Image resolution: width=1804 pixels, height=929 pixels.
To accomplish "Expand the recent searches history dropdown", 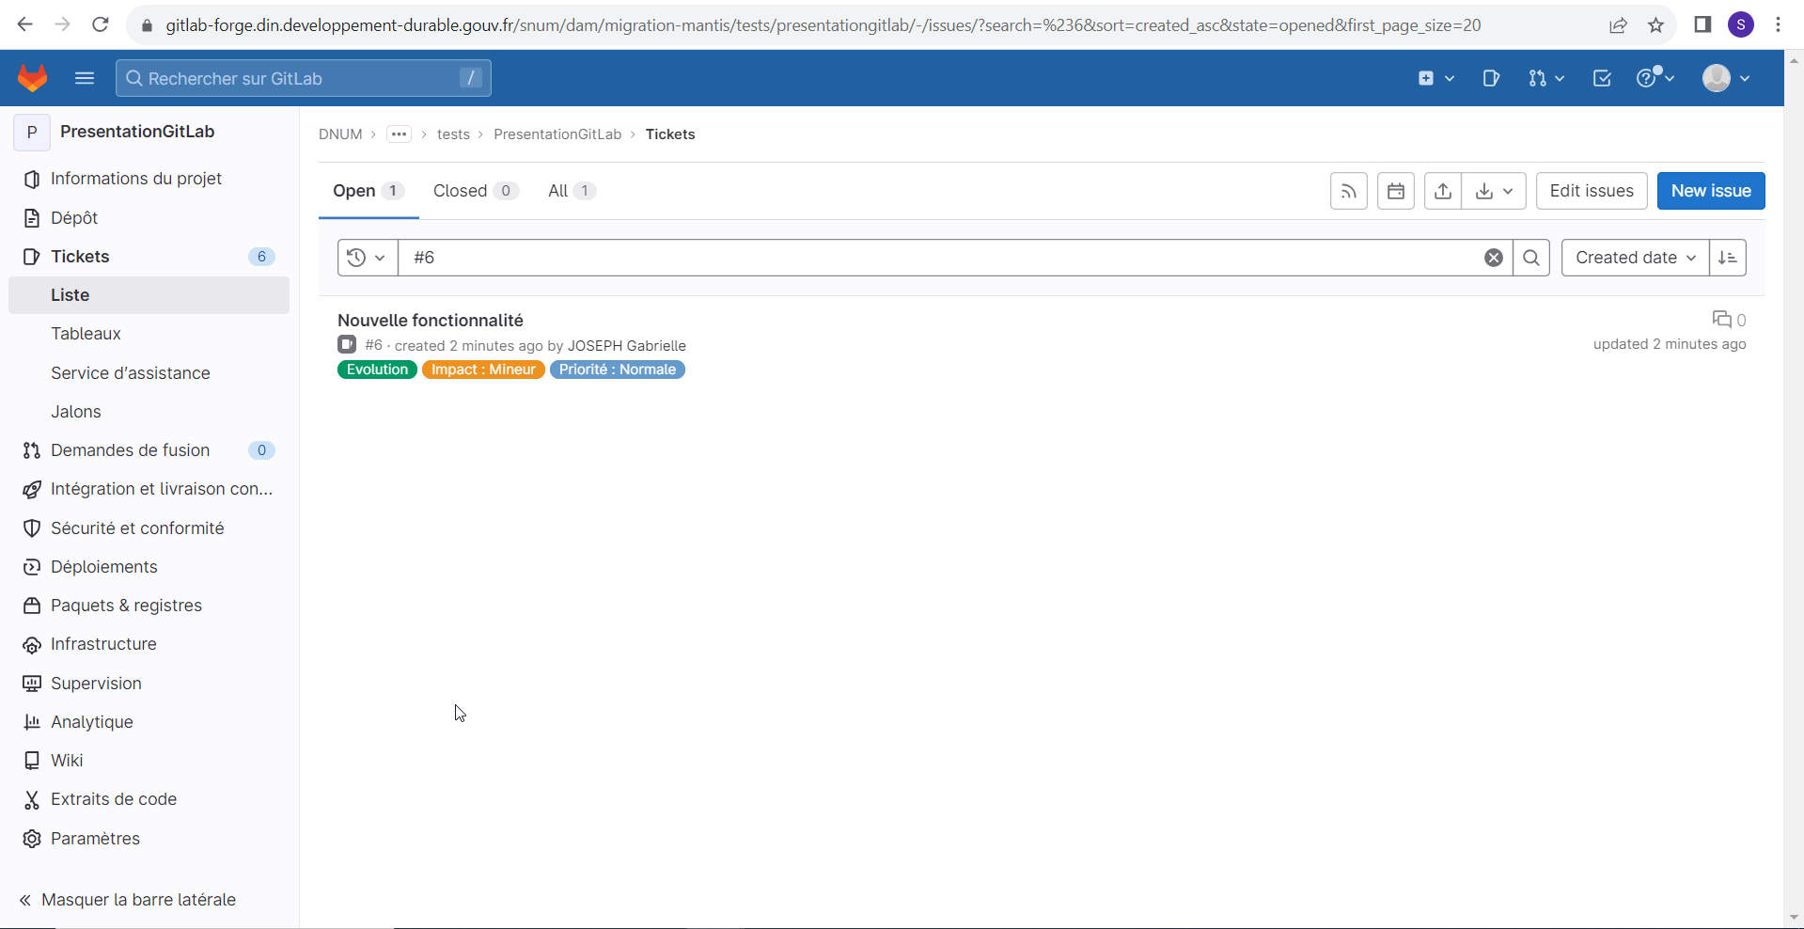I will click(x=367, y=258).
